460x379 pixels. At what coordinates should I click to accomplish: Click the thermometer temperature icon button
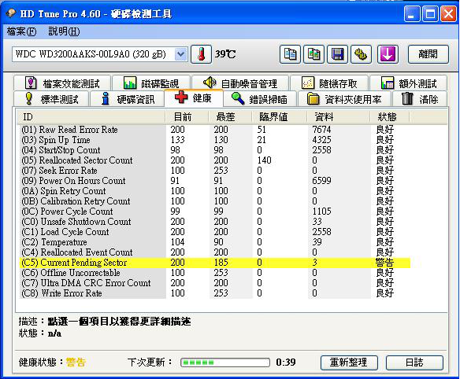202,54
